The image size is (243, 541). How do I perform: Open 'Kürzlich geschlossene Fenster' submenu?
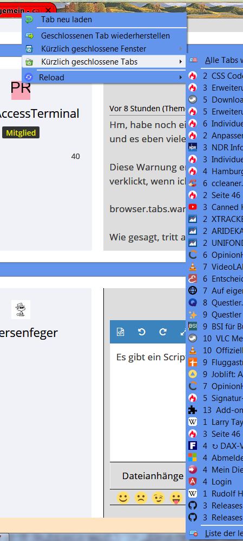point(104,49)
